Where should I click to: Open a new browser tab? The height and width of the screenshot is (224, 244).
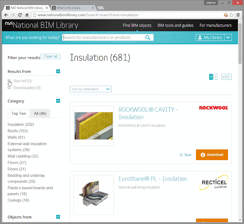pyautogui.click(x=100, y=8)
